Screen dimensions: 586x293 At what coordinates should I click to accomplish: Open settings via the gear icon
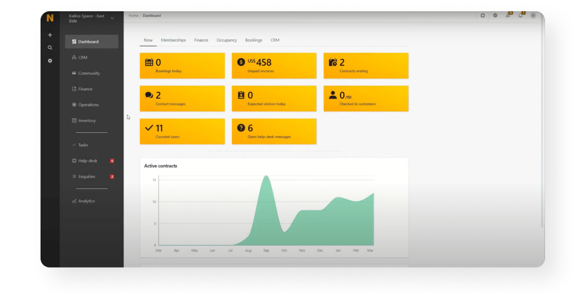click(x=50, y=61)
